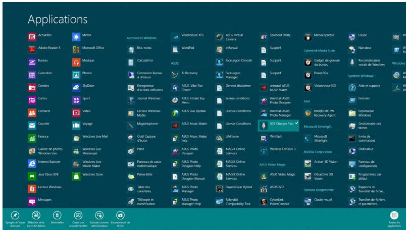
Task: Click the Accessoires Windows group header
Action: point(141,38)
